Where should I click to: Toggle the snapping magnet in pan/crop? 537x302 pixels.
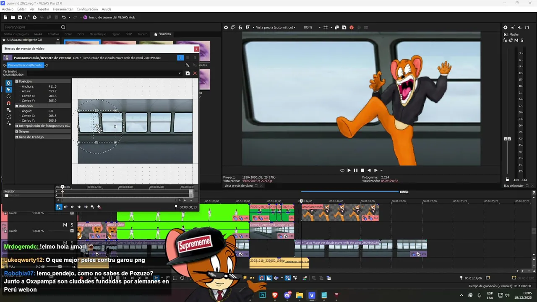pos(8,103)
